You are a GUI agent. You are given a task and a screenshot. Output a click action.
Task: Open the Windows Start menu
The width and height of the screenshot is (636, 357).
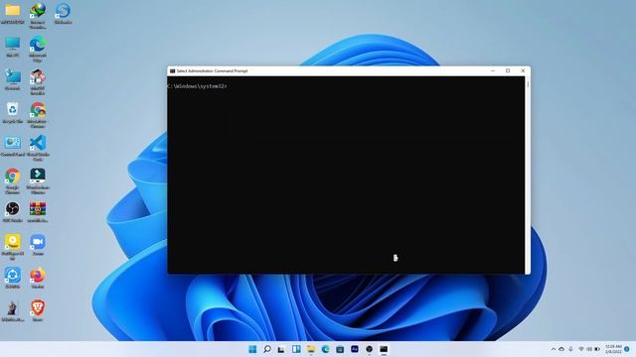coord(252,349)
